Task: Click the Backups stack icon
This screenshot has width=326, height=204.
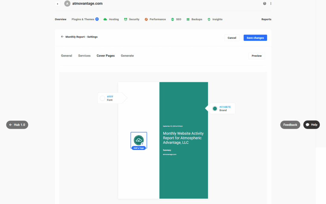Action: point(188,19)
